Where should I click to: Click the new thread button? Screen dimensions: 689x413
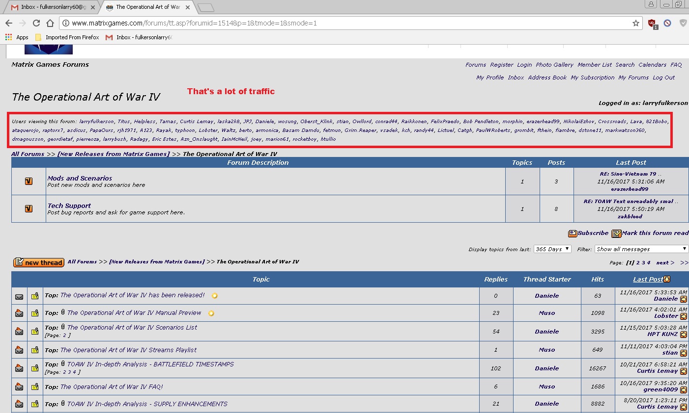tap(39, 262)
